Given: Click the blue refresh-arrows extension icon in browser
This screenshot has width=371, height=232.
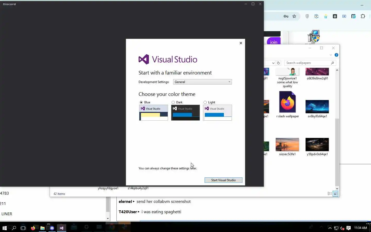Looking at the screenshot, I should click(353, 16).
